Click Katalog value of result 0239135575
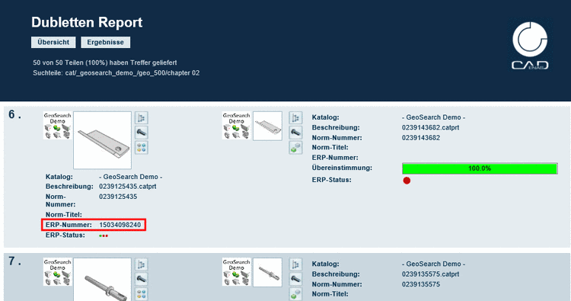The image size is (571, 301). pos(433,264)
